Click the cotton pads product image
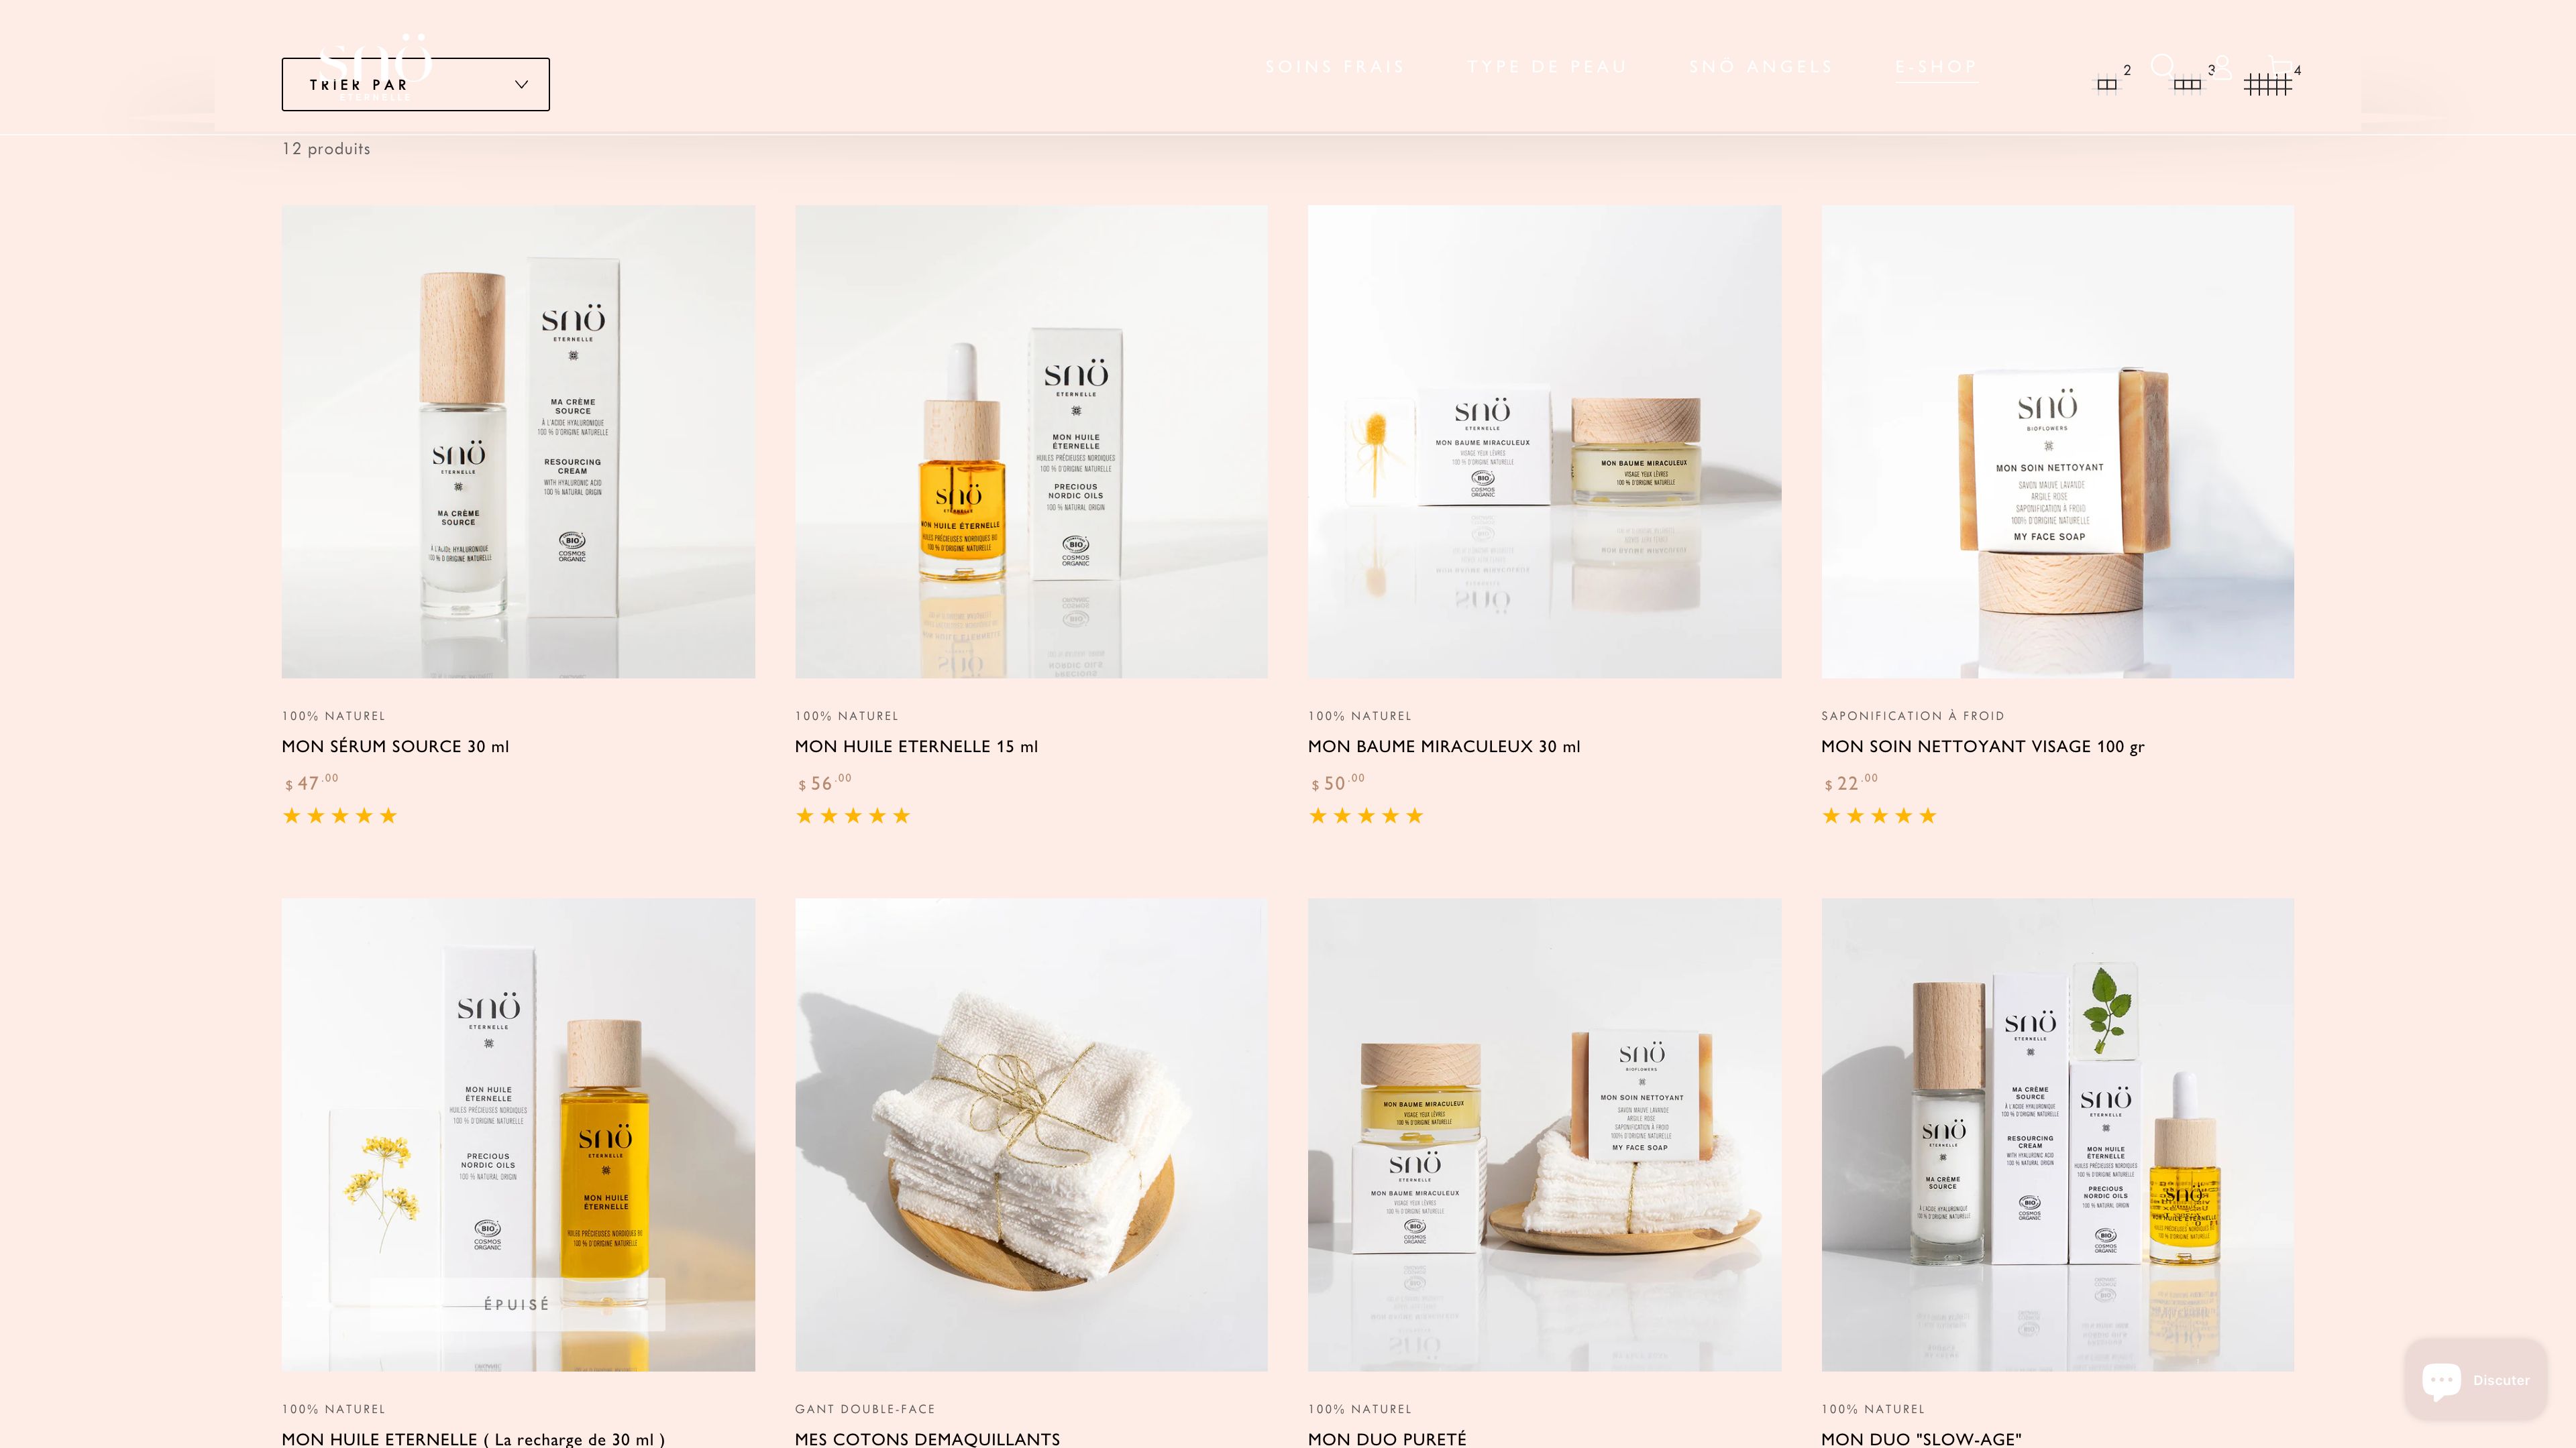 point(1031,1134)
